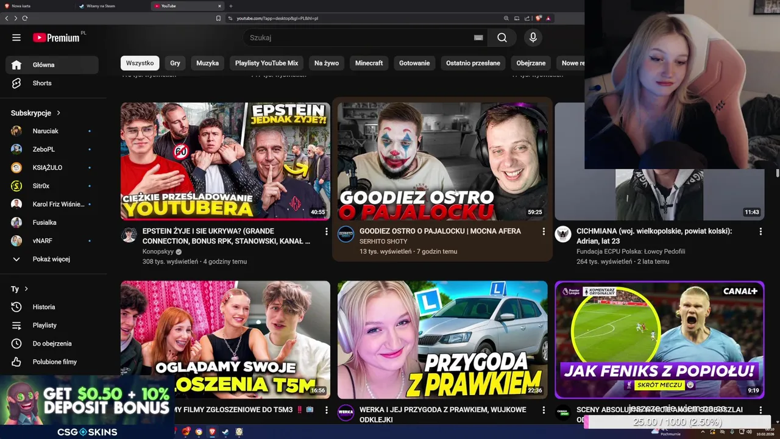Go back in the browser
This screenshot has width=780, height=439.
point(7,18)
